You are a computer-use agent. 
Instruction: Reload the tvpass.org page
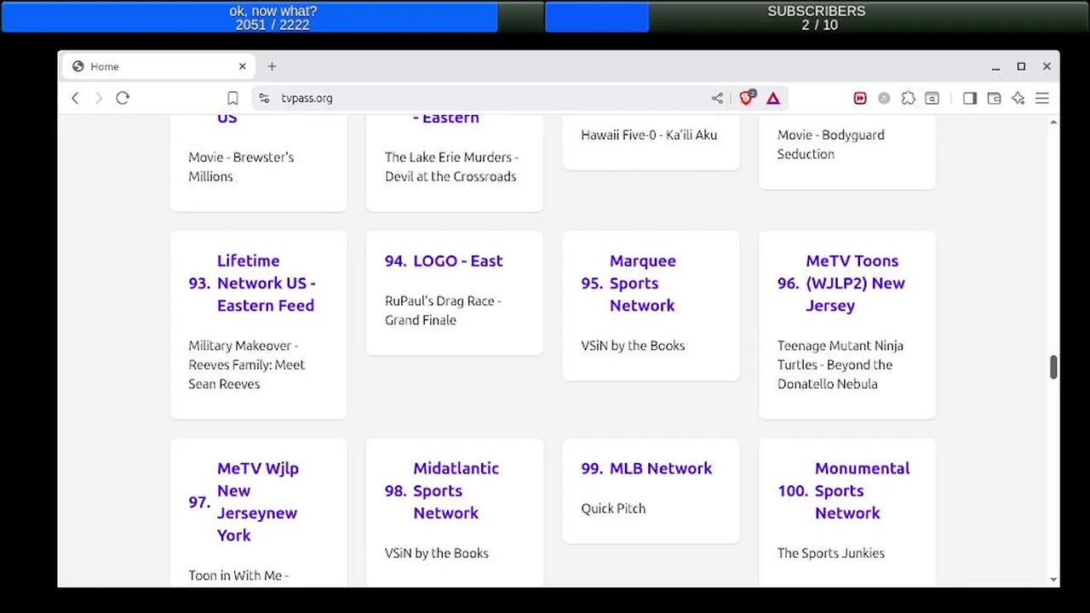click(123, 98)
